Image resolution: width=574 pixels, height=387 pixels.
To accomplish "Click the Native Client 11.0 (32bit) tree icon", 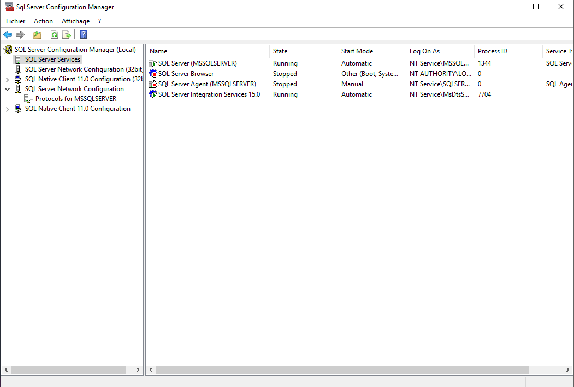I will coord(18,79).
